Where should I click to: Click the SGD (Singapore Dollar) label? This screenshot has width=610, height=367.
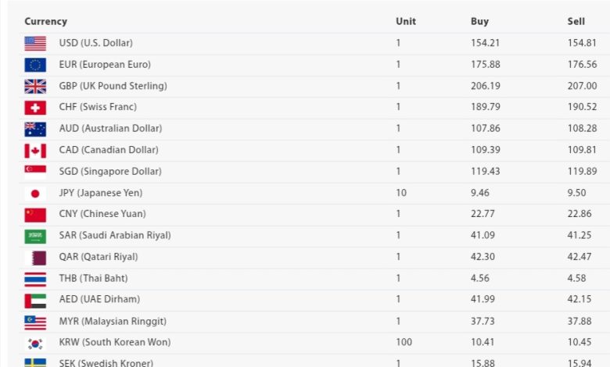coord(110,171)
